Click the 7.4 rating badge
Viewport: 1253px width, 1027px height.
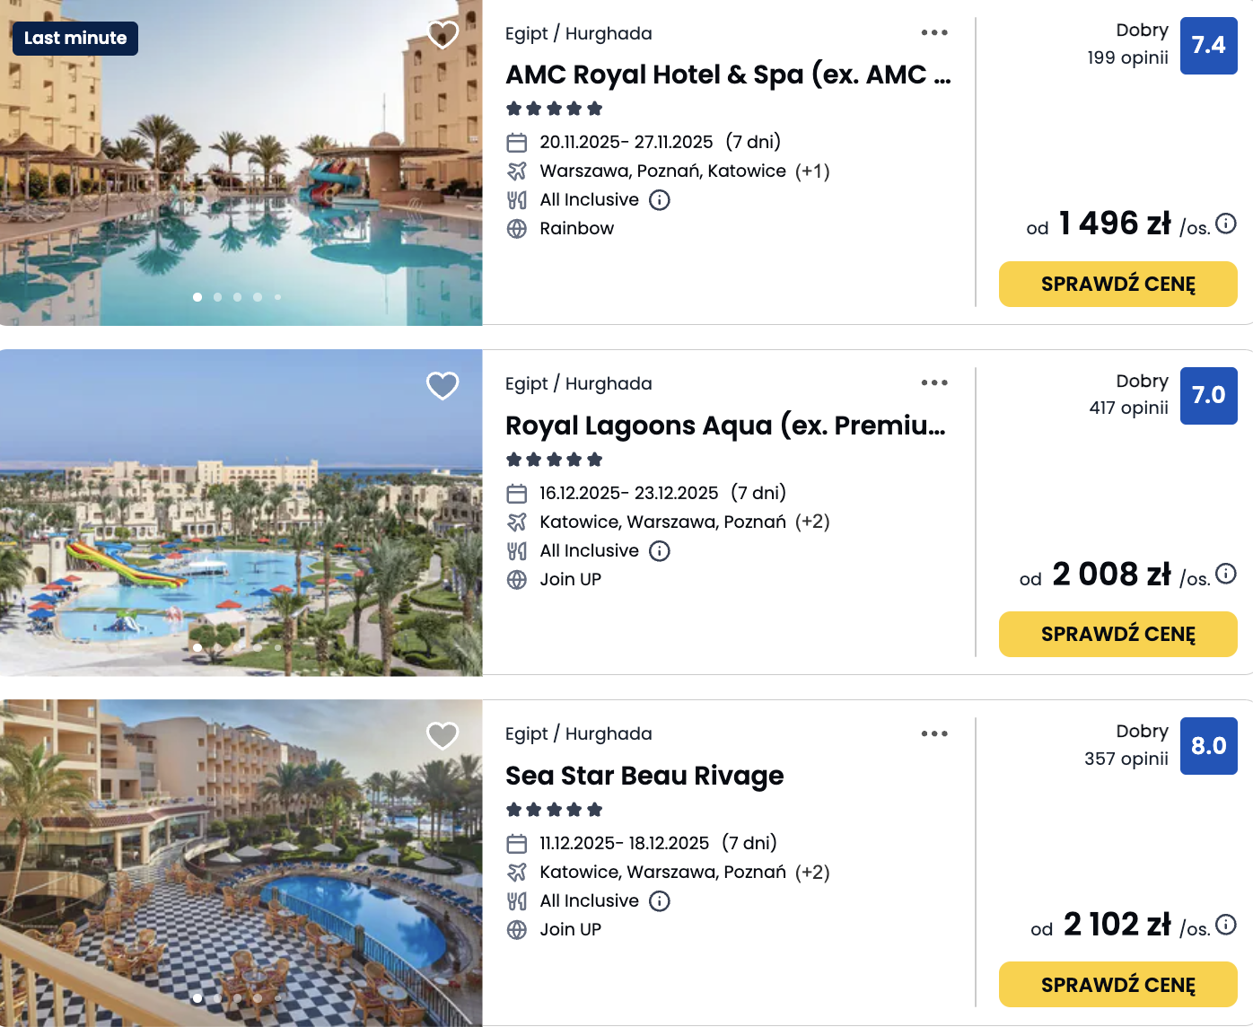point(1208,46)
